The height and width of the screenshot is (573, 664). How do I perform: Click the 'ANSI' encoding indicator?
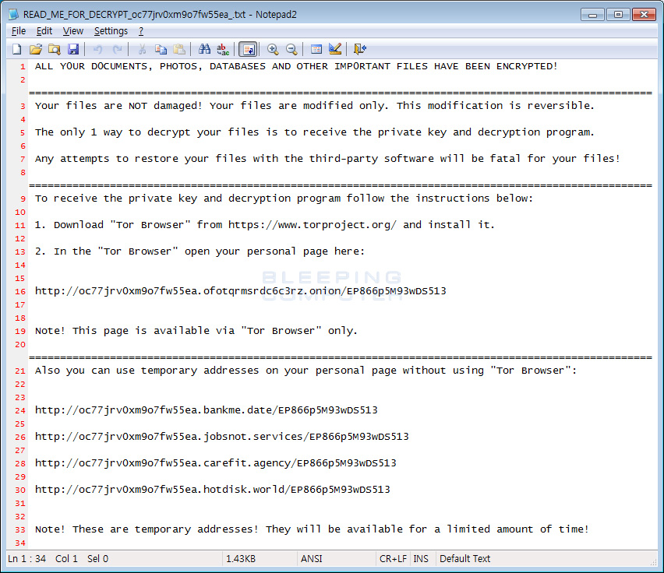[312, 559]
